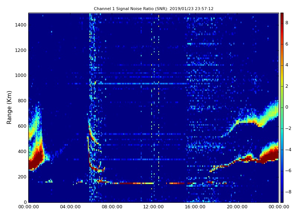Screen dimensions: 298x224
Task: Click the 1400 range tick label
Action: click(21, 25)
